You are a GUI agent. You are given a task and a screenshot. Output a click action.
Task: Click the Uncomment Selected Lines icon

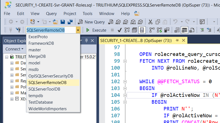209,30
